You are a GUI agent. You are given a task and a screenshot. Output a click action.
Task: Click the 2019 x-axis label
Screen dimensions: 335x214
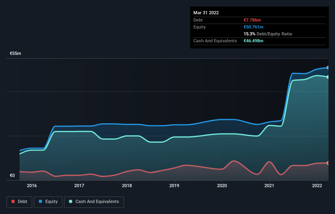(x=174, y=186)
